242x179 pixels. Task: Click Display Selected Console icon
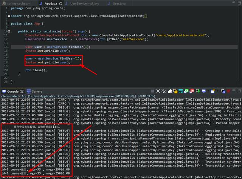pyautogui.click(x=204, y=91)
